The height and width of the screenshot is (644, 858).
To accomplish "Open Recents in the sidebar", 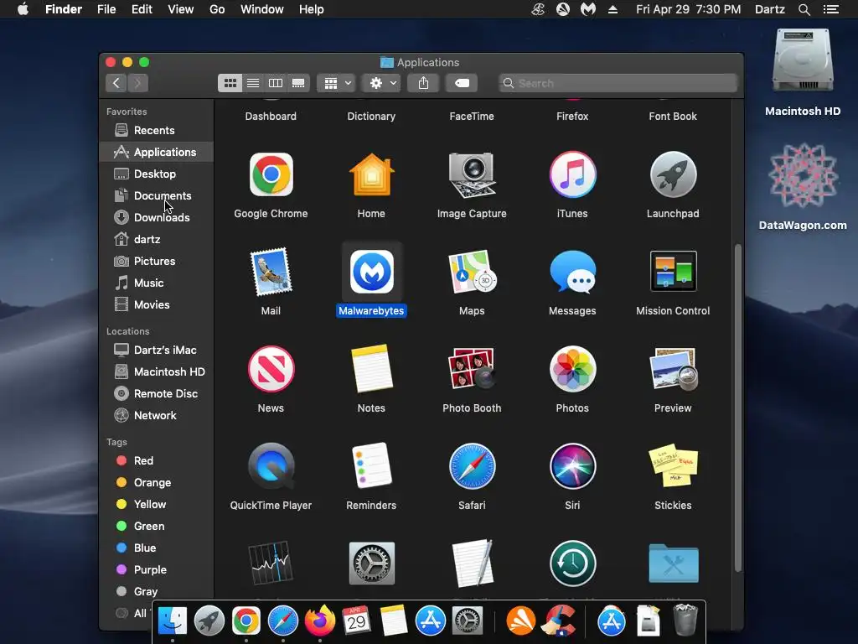I will [156, 130].
